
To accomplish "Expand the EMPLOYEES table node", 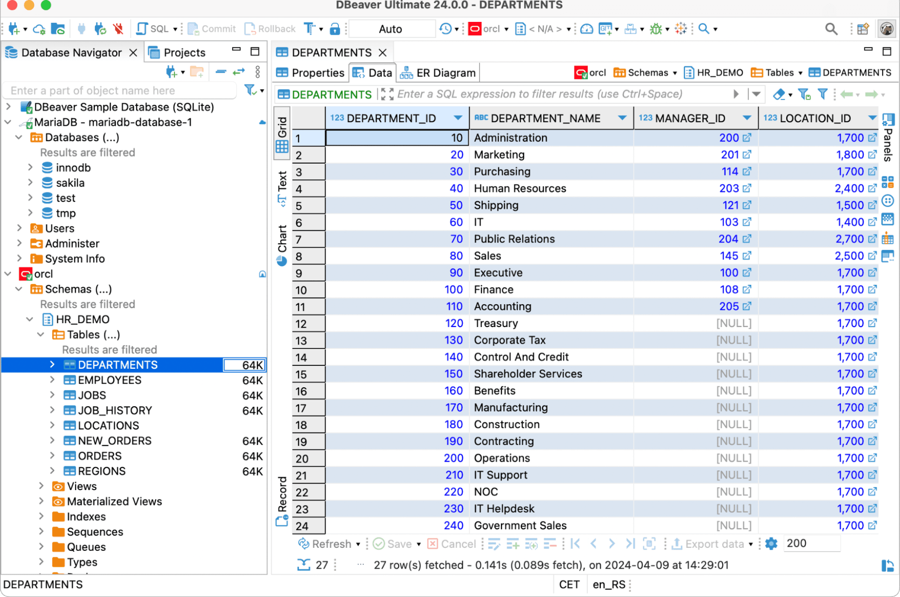I will 52,380.
